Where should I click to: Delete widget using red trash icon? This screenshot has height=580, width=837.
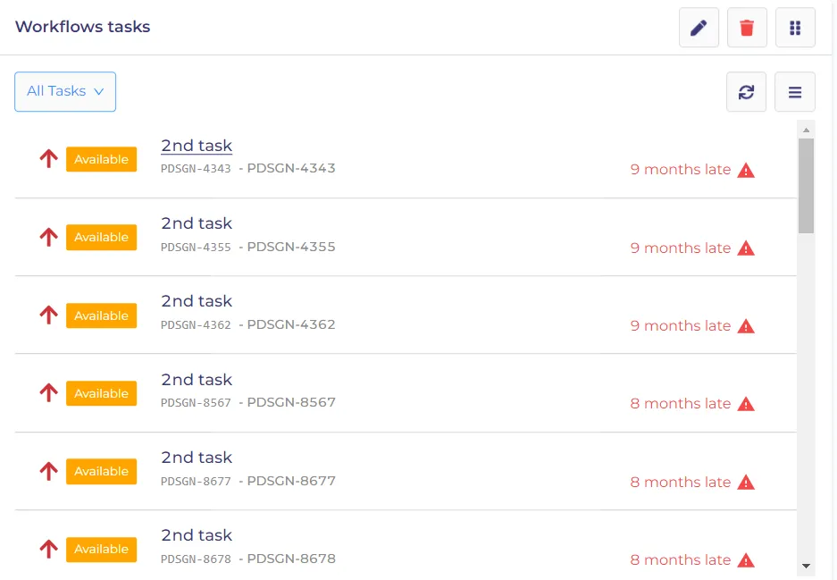(x=747, y=27)
